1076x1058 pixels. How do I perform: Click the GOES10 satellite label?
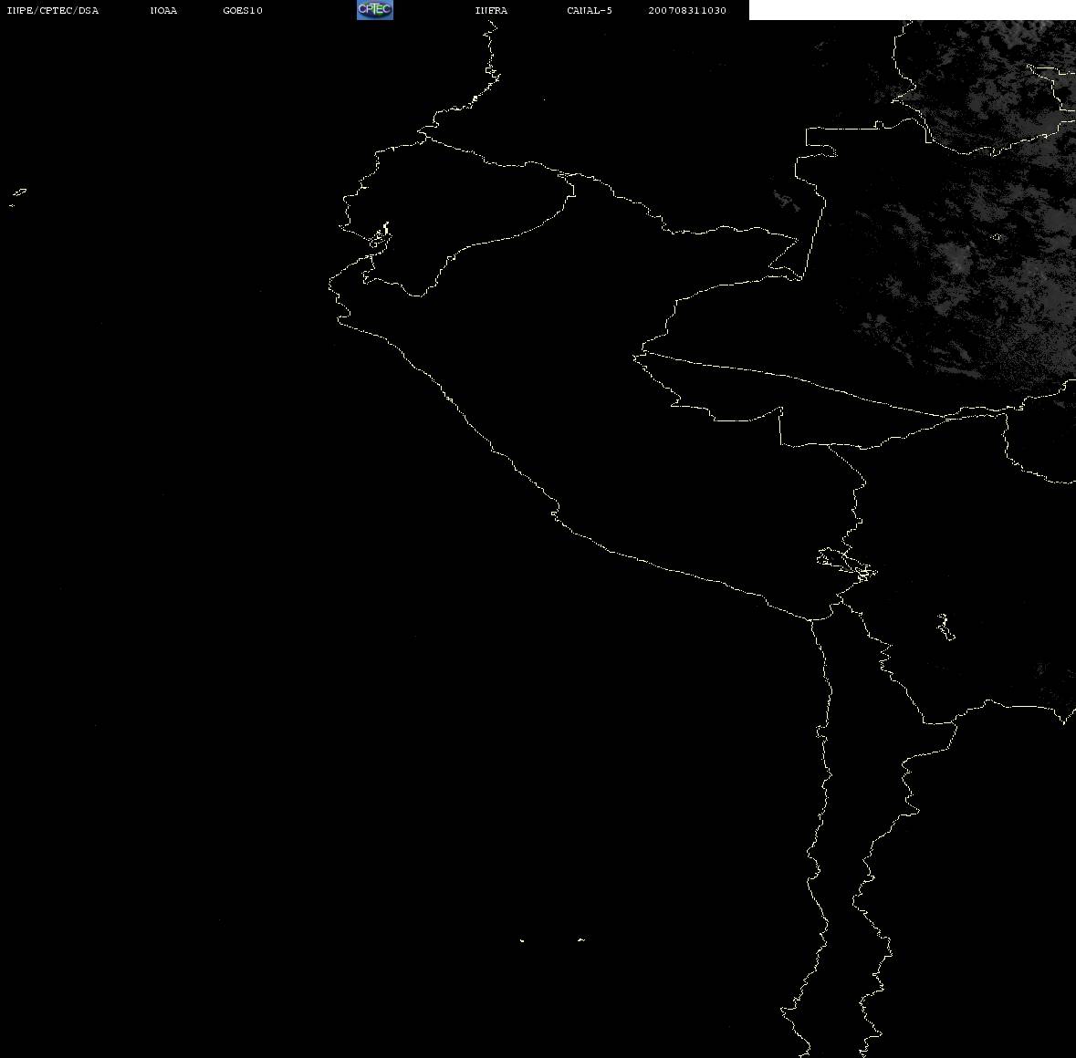pos(243,10)
